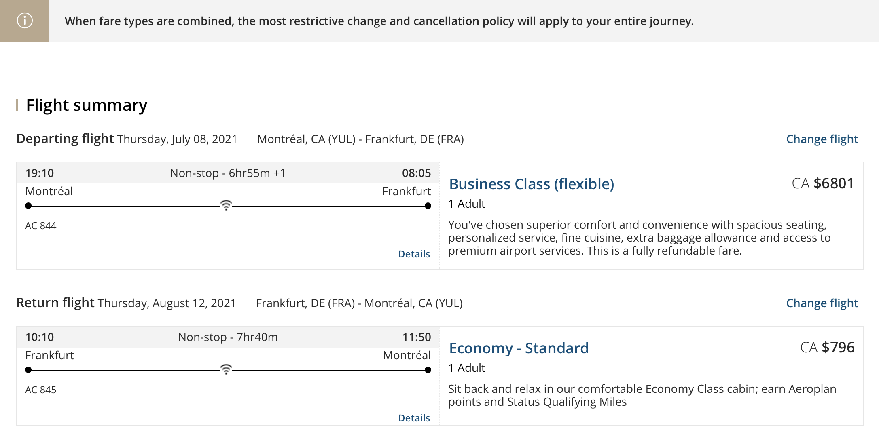Click the Economy - Standard fare title

coord(519,348)
